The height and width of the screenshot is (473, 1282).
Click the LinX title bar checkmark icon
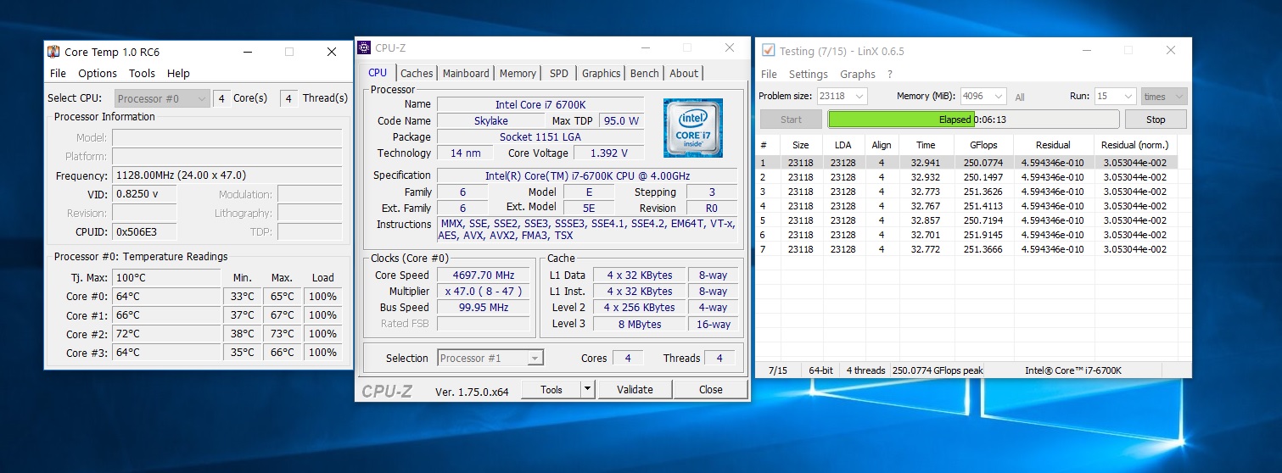coord(768,51)
